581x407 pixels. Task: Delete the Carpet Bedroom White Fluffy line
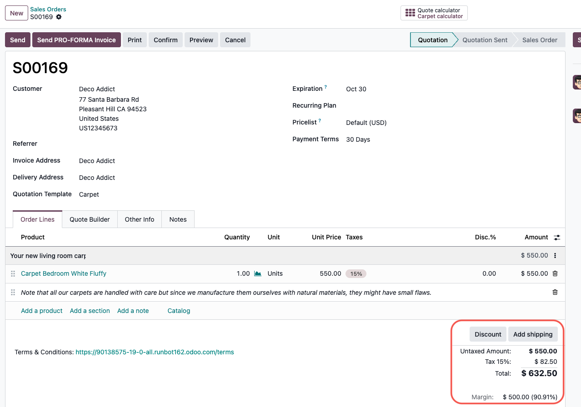point(555,273)
